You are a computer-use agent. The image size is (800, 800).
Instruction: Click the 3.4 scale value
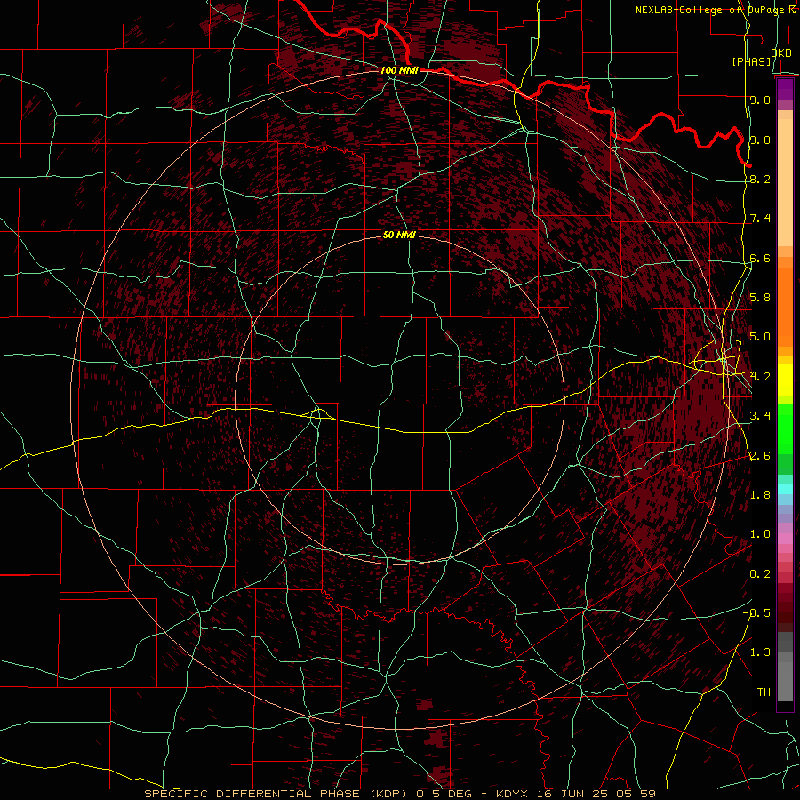760,416
